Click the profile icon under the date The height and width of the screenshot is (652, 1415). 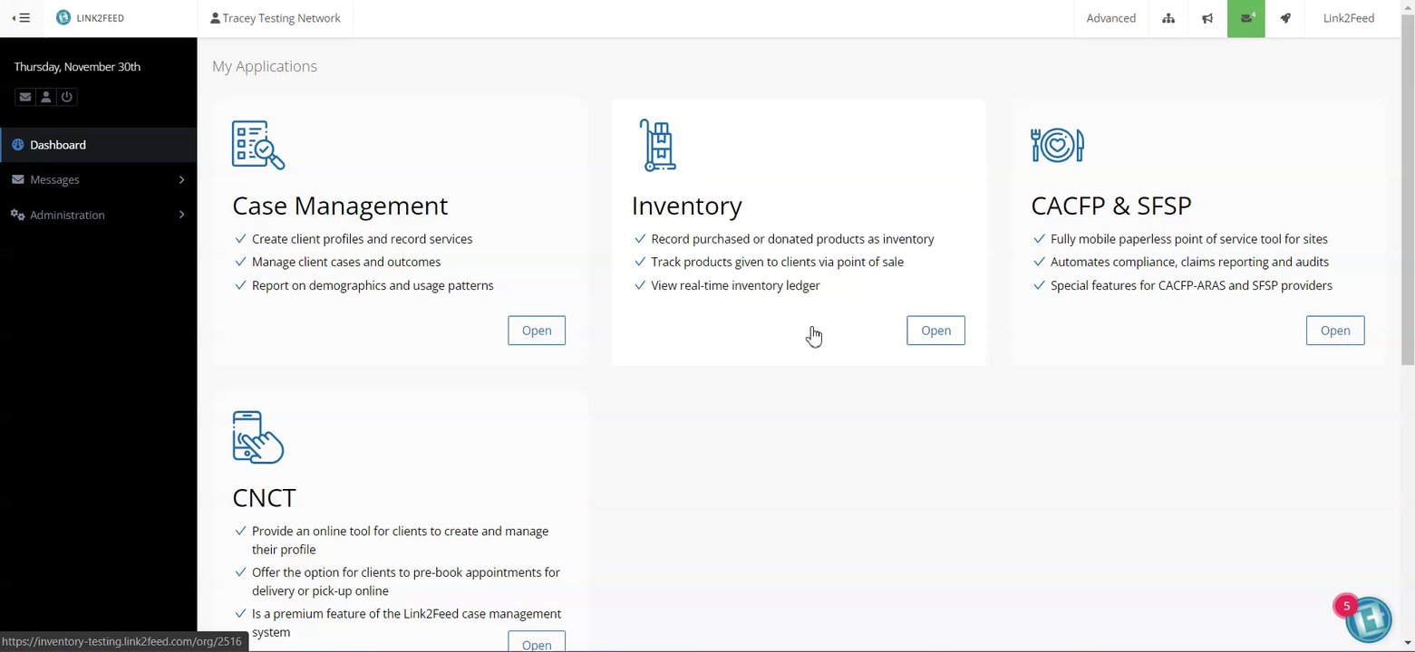(x=45, y=97)
